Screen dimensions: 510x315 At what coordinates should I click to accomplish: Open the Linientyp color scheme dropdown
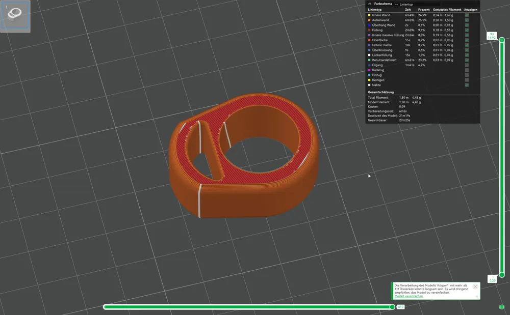coord(417,4)
